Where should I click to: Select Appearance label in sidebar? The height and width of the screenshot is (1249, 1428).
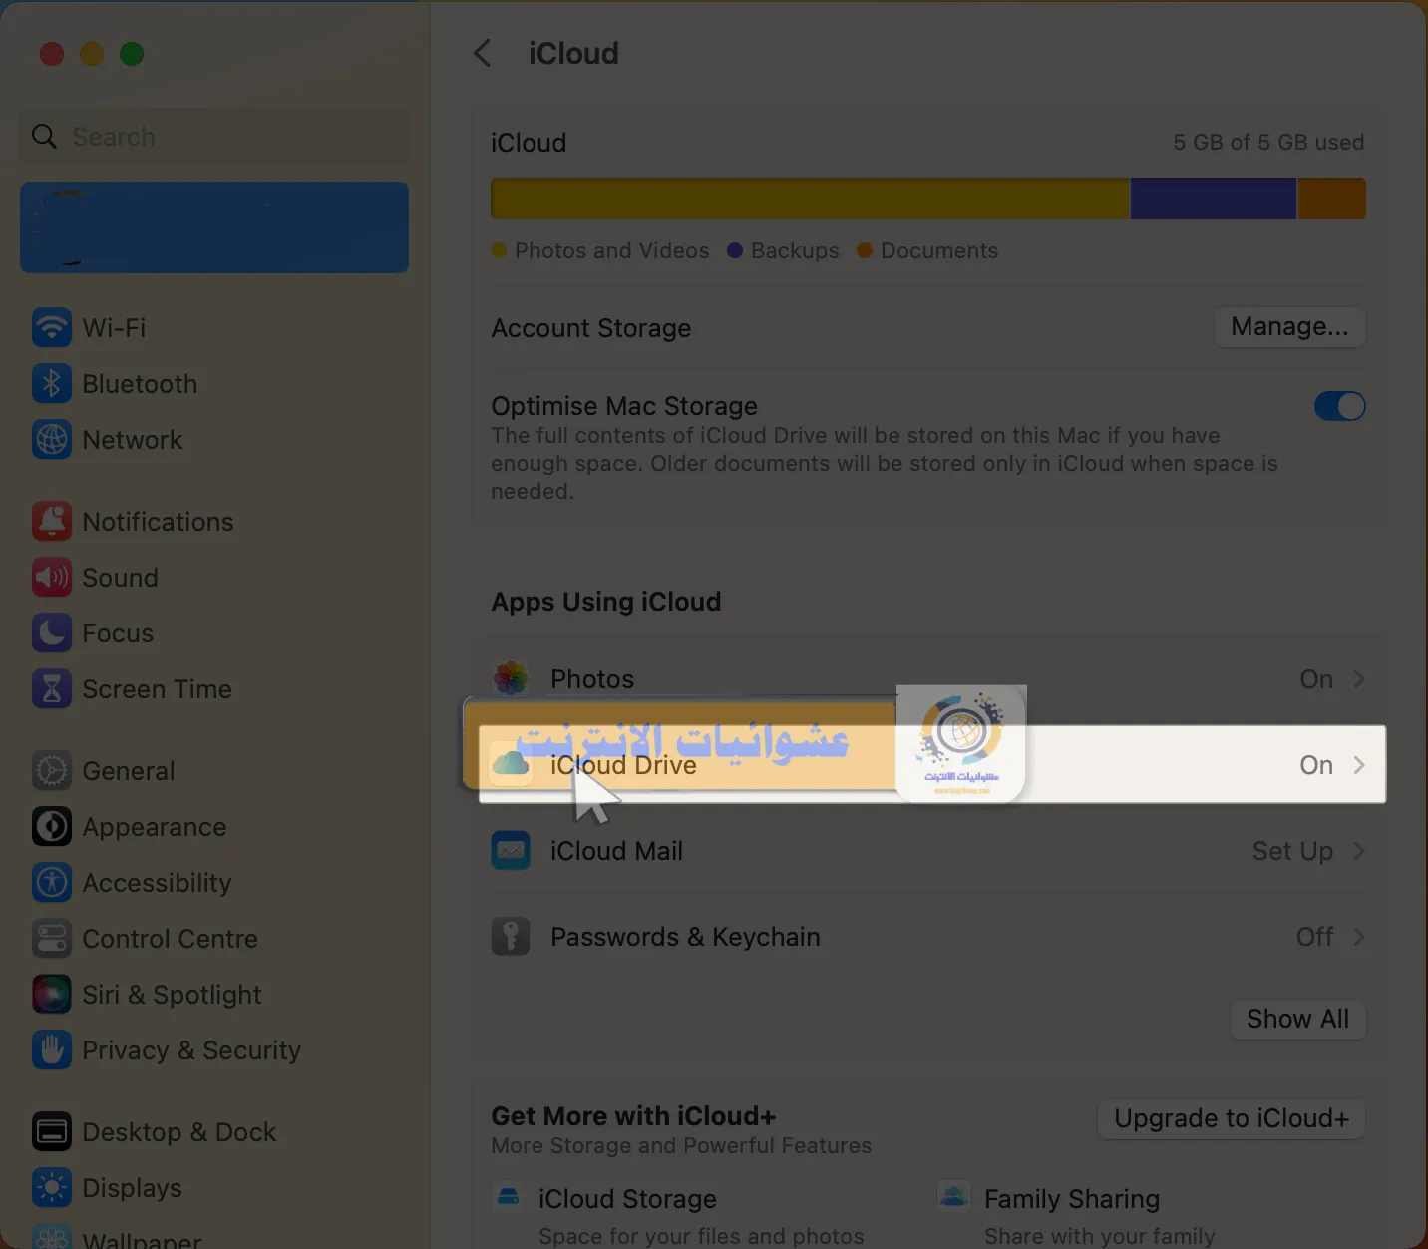[155, 827]
